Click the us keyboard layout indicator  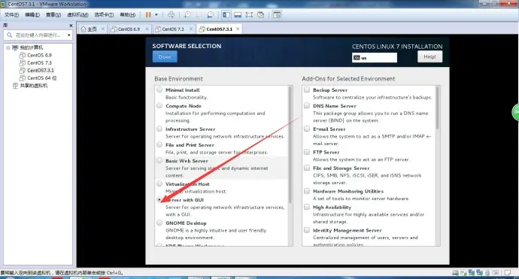pos(375,58)
